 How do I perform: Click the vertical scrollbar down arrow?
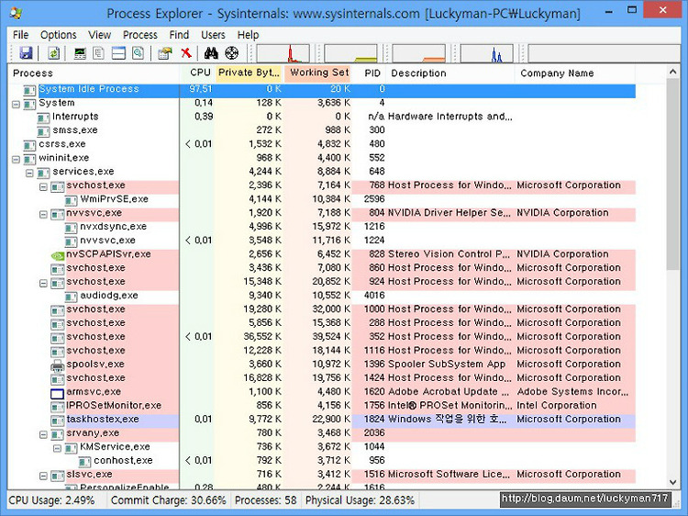coord(673,482)
